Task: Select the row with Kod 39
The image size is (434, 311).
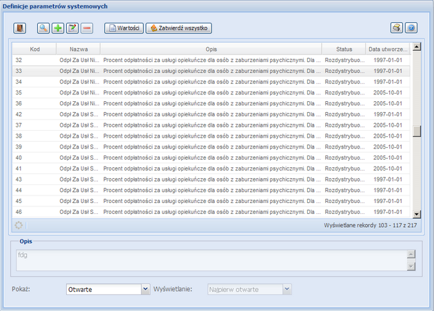Action: pyautogui.click(x=211, y=147)
